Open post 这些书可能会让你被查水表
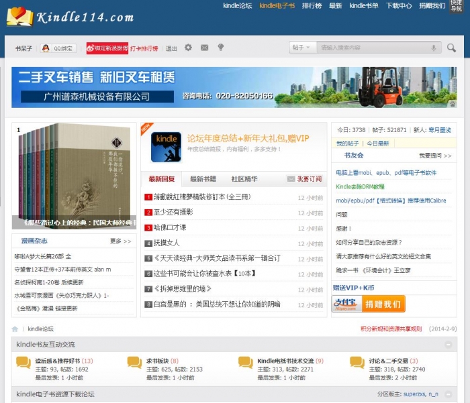The width and height of the screenshot is (470, 403). [x=204, y=274]
